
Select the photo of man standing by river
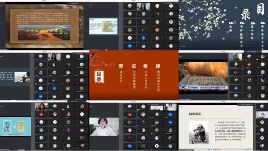point(22,77)
